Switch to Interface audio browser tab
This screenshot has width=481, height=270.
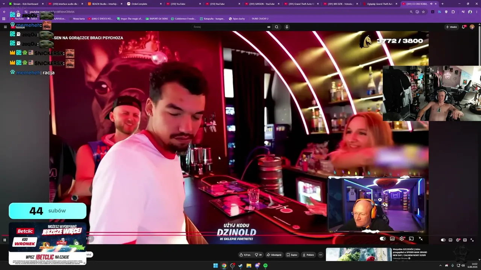tap(65, 4)
